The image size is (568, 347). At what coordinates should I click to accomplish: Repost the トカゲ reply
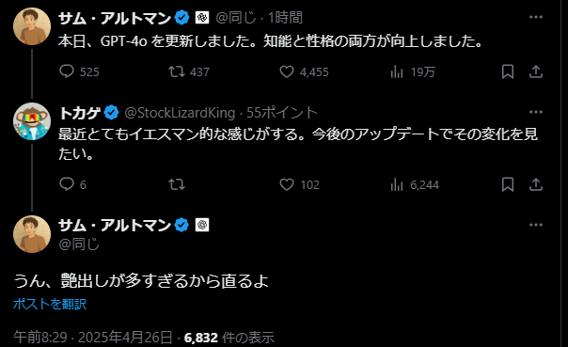[177, 184]
